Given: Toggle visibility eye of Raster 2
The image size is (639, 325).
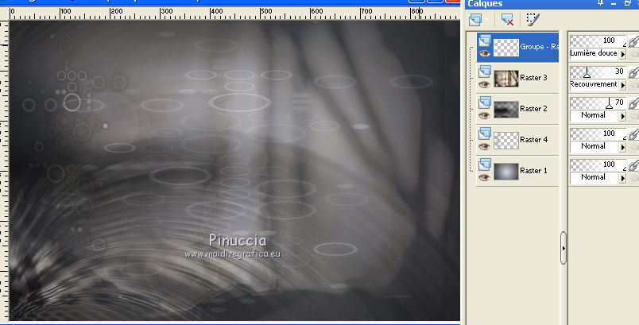Looking at the screenshot, I should click(x=484, y=116).
